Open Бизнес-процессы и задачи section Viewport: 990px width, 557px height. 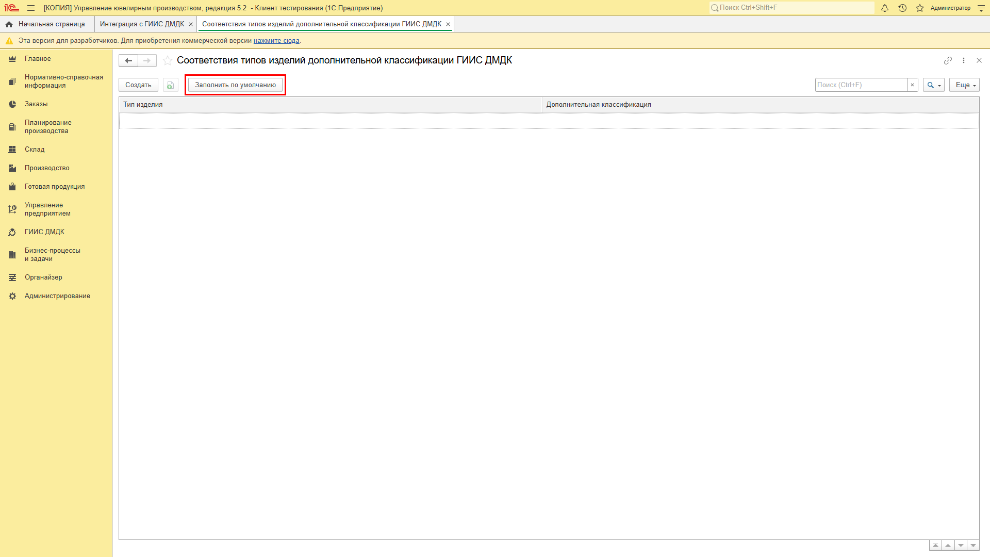tap(56, 255)
